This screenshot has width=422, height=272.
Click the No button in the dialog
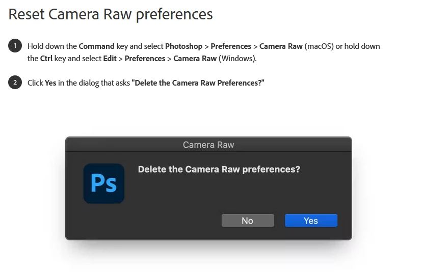248,221
